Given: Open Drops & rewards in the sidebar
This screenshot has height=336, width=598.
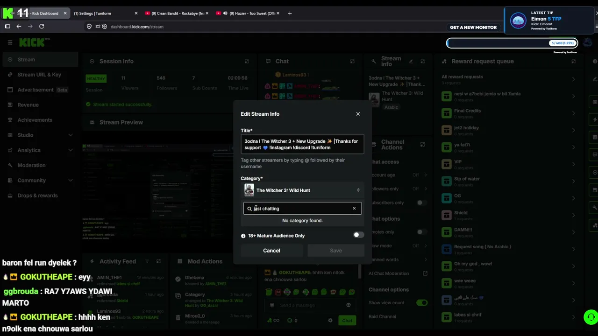Looking at the screenshot, I should pos(40,196).
